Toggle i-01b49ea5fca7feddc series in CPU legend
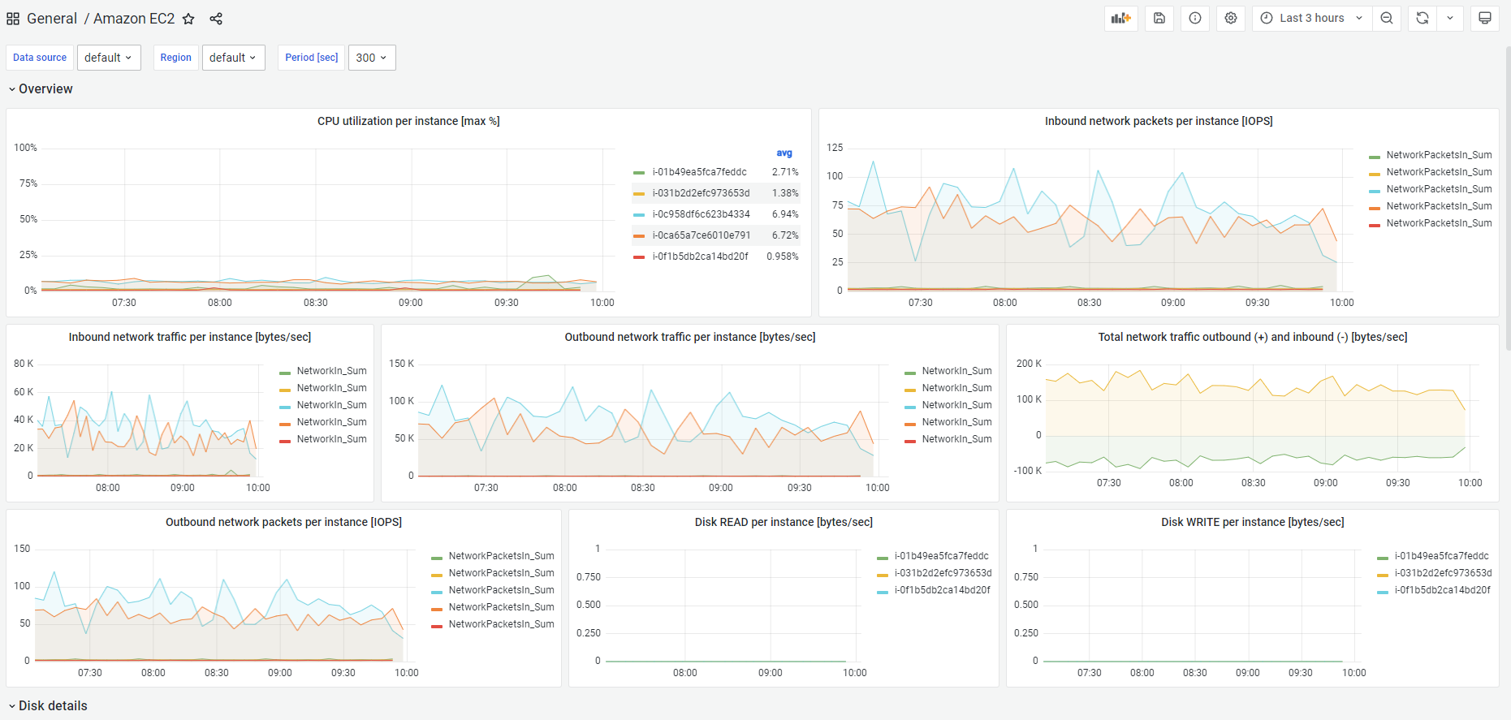 700,172
